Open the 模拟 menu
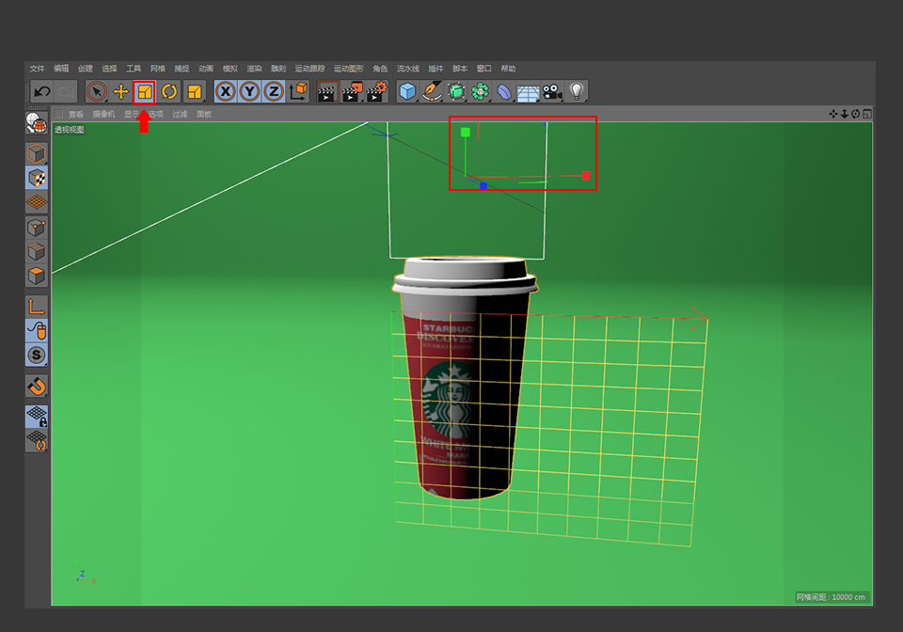 coord(230,69)
